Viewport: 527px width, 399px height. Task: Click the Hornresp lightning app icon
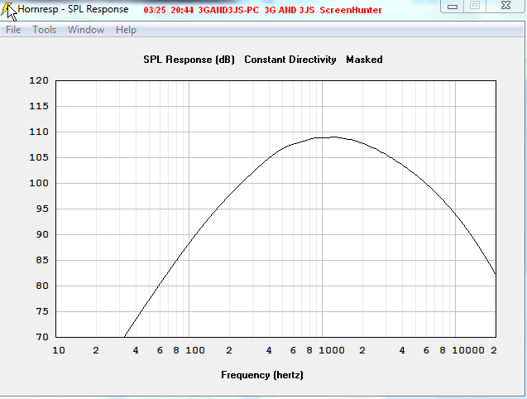[x=7, y=9]
